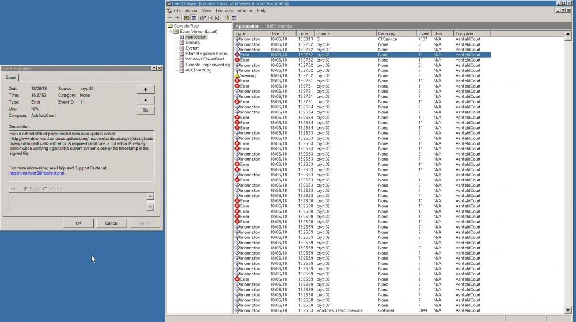
Task: Open the localhost redirect.php link
Action: [x=37, y=173]
